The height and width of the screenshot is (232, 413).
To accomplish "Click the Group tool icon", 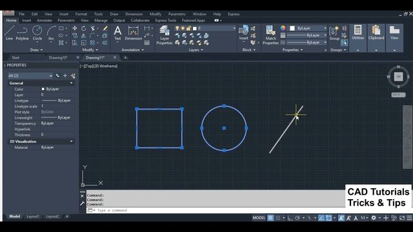I will point(334,33).
